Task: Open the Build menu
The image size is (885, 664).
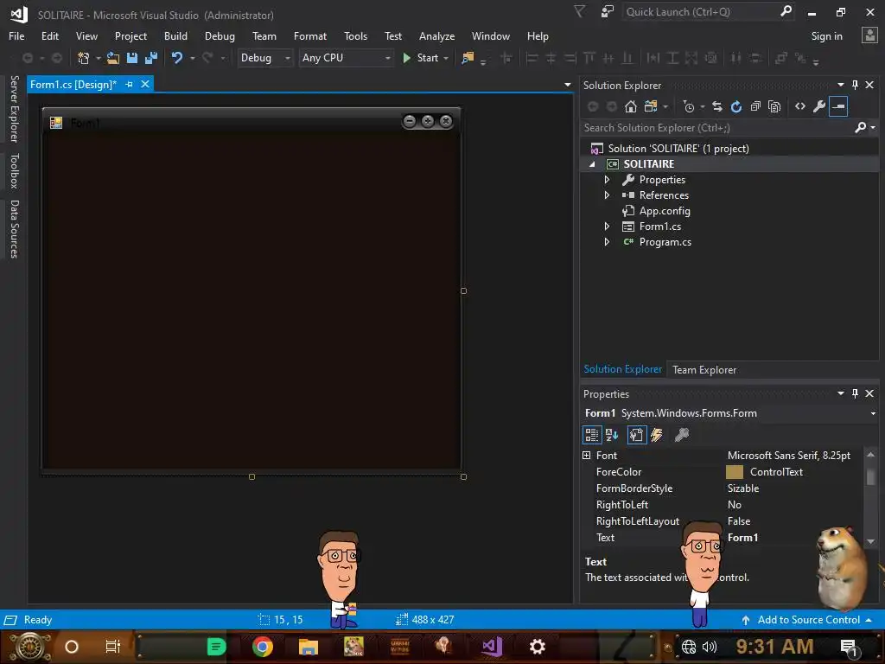Action: click(175, 36)
